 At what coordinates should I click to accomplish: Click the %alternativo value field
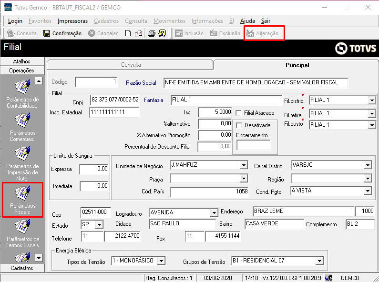click(x=215, y=124)
